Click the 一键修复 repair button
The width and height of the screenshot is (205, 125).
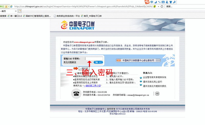[x=84, y=68]
